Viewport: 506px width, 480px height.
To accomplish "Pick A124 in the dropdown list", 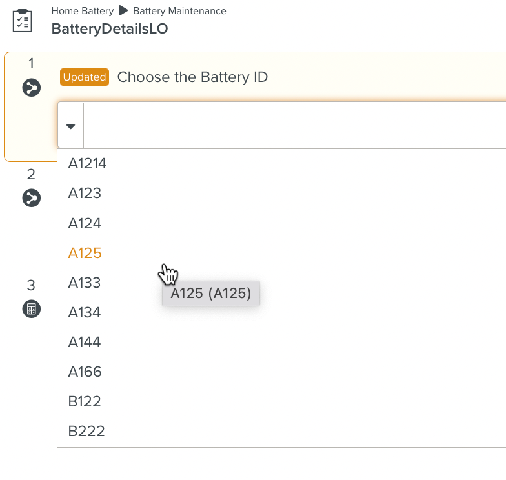I will [x=85, y=223].
